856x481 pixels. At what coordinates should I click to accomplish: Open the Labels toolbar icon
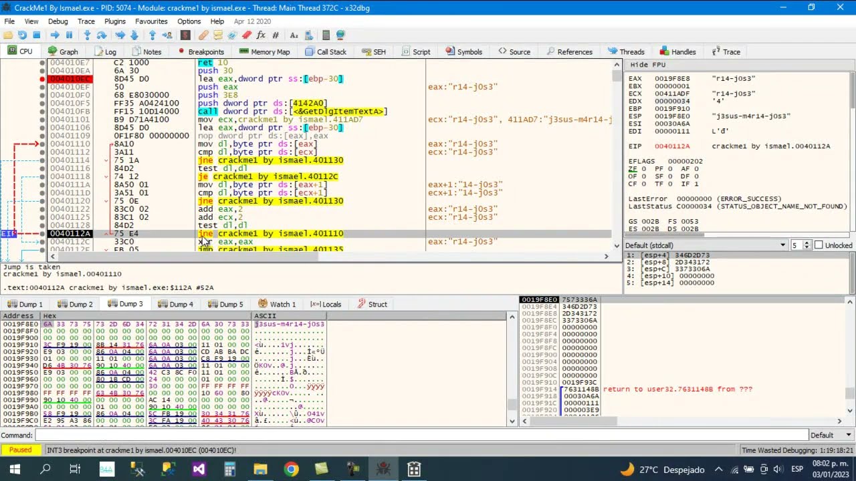click(232, 35)
